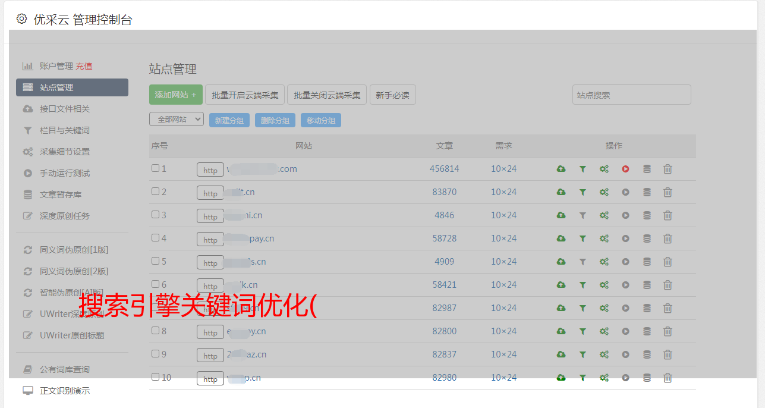This screenshot has width=765, height=408.
Task: Click the play icon in row 9
Action: point(625,354)
